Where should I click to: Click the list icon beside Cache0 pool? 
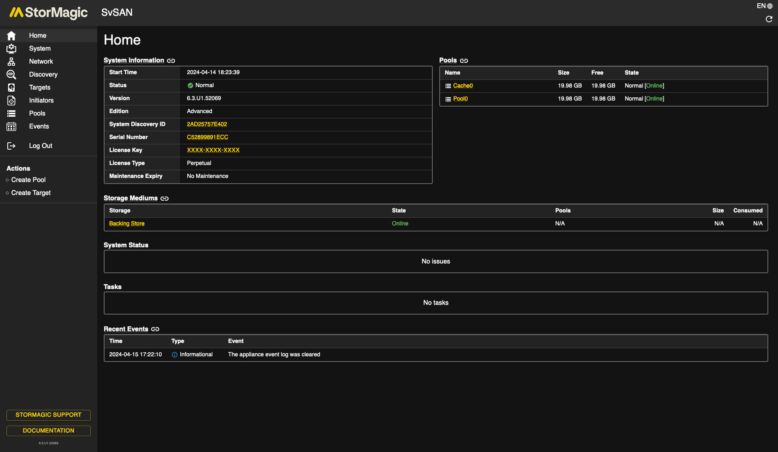coord(448,86)
